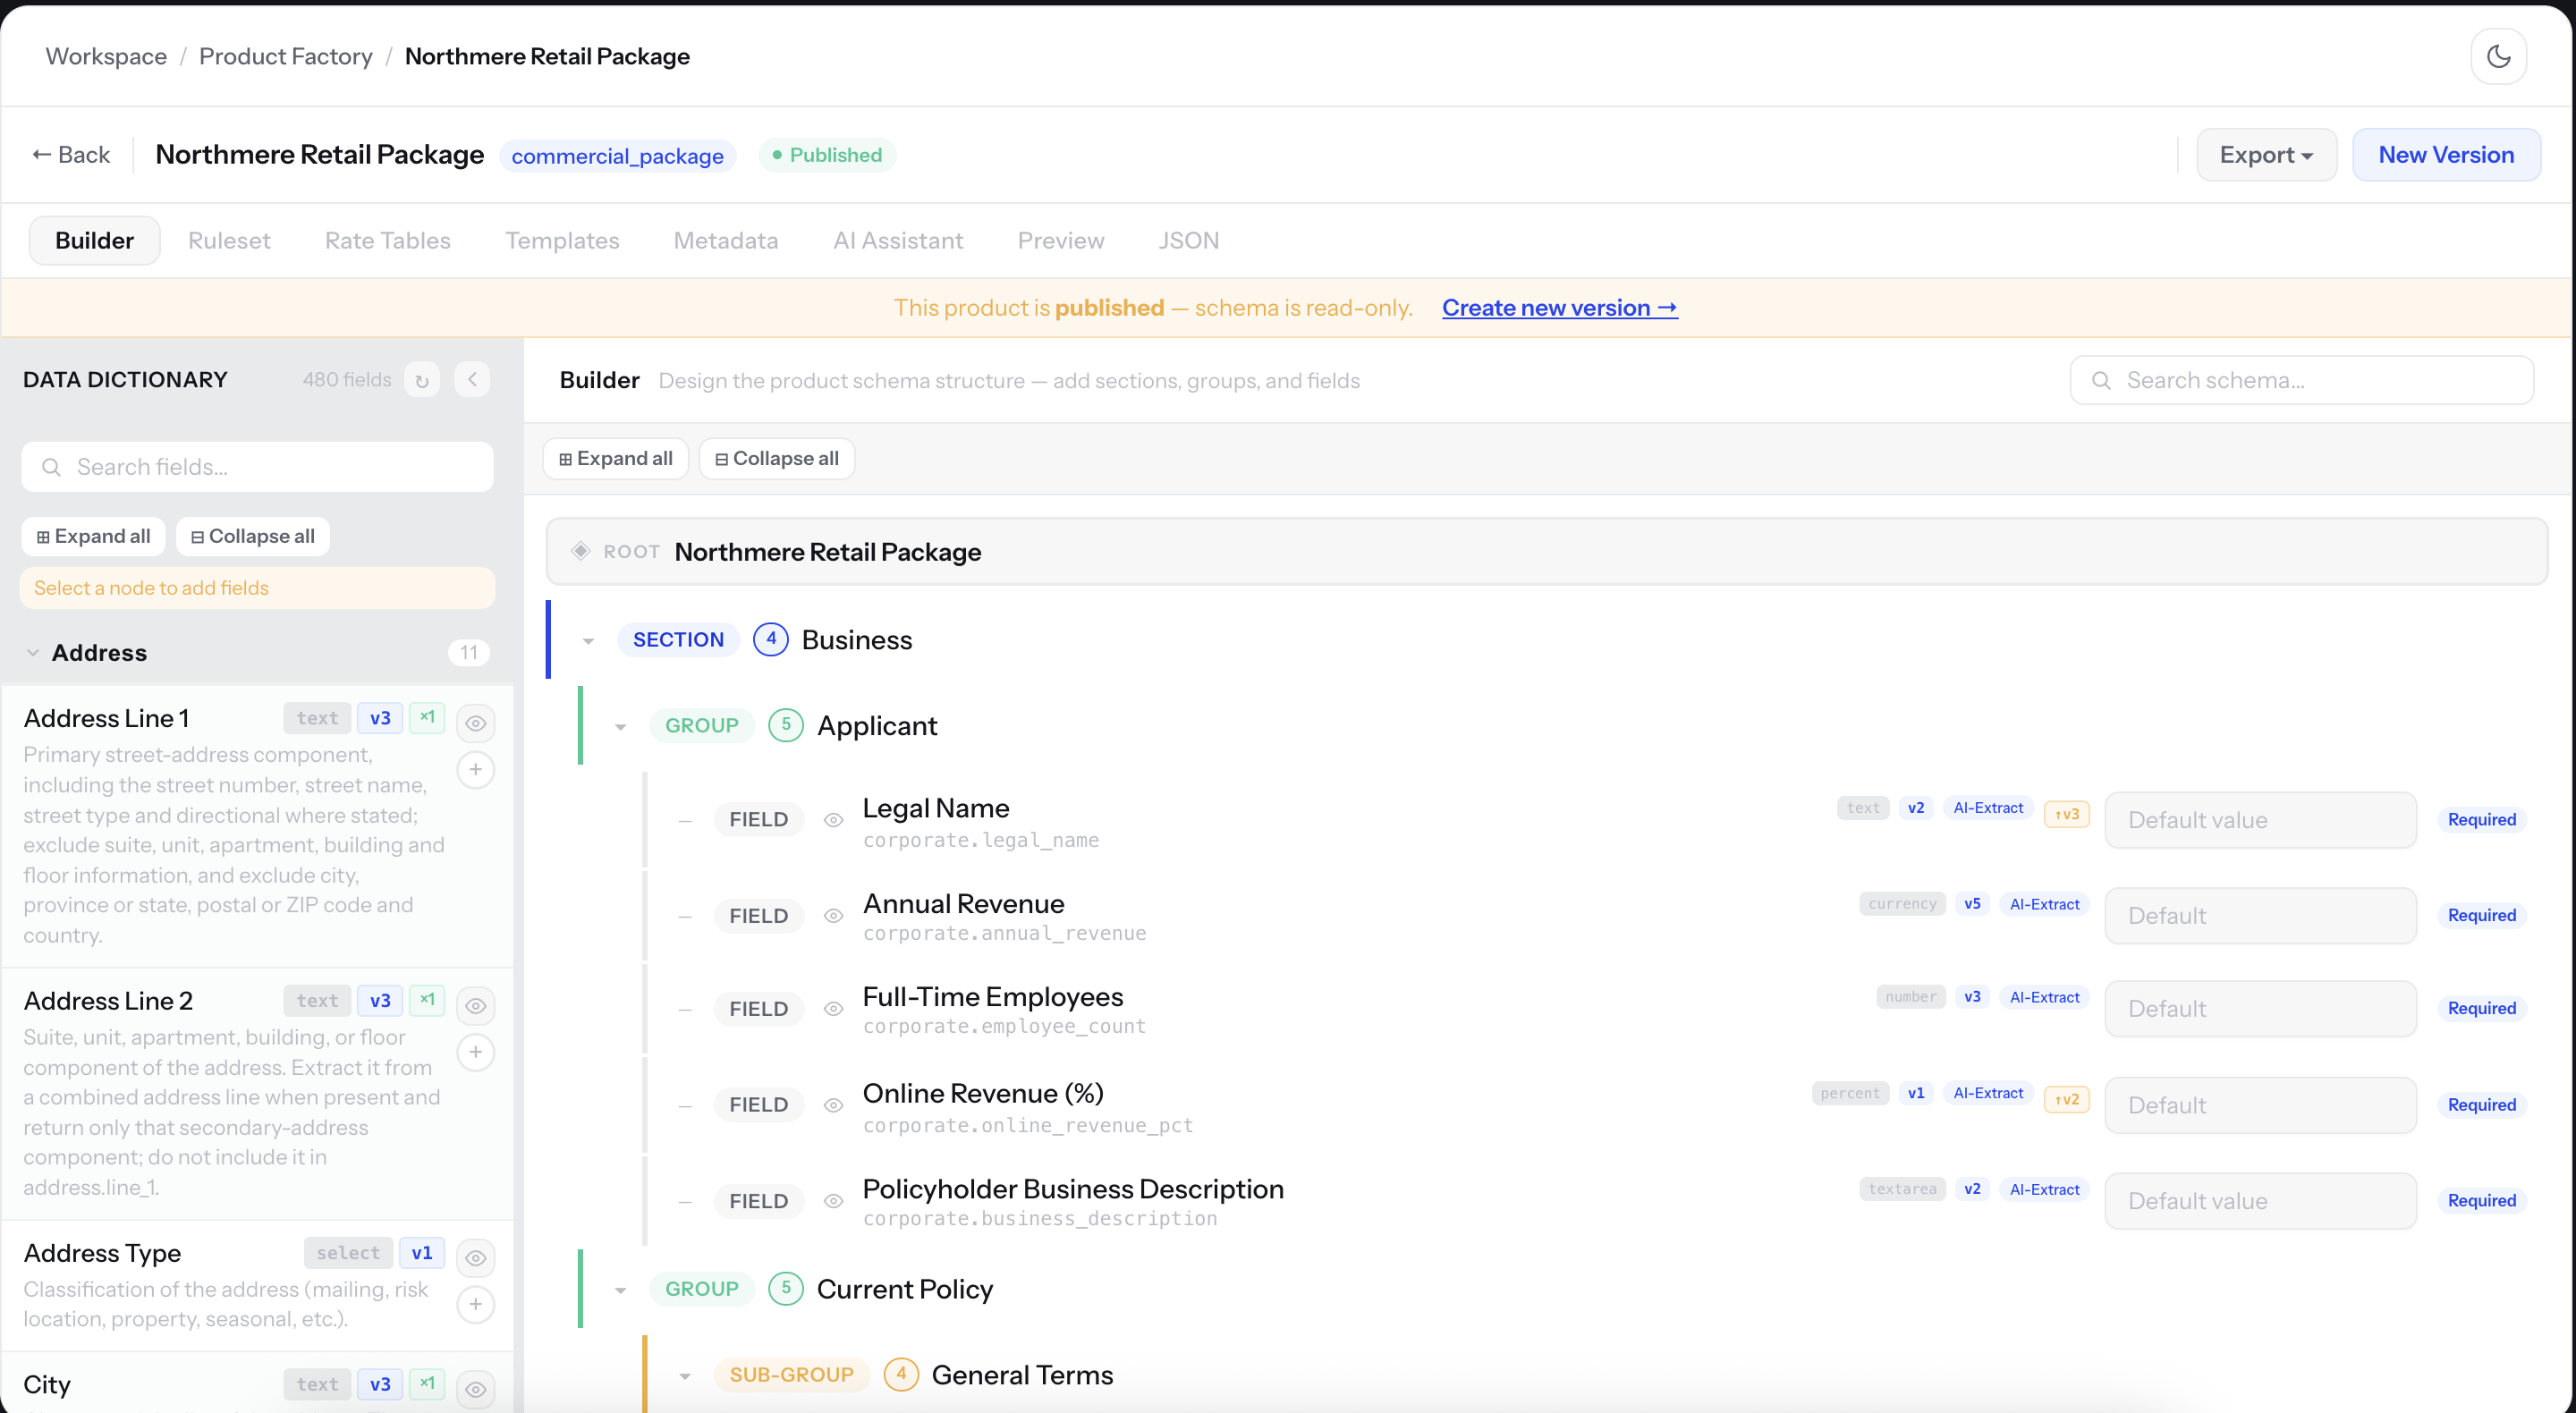Image resolution: width=2576 pixels, height=1413 pixels.
Task: Toggle visibility eye for City field
Action: [476, 1389]
